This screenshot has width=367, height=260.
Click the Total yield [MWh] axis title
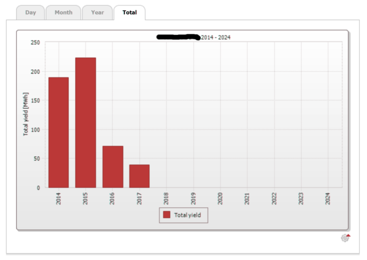(x=26, y=115)
